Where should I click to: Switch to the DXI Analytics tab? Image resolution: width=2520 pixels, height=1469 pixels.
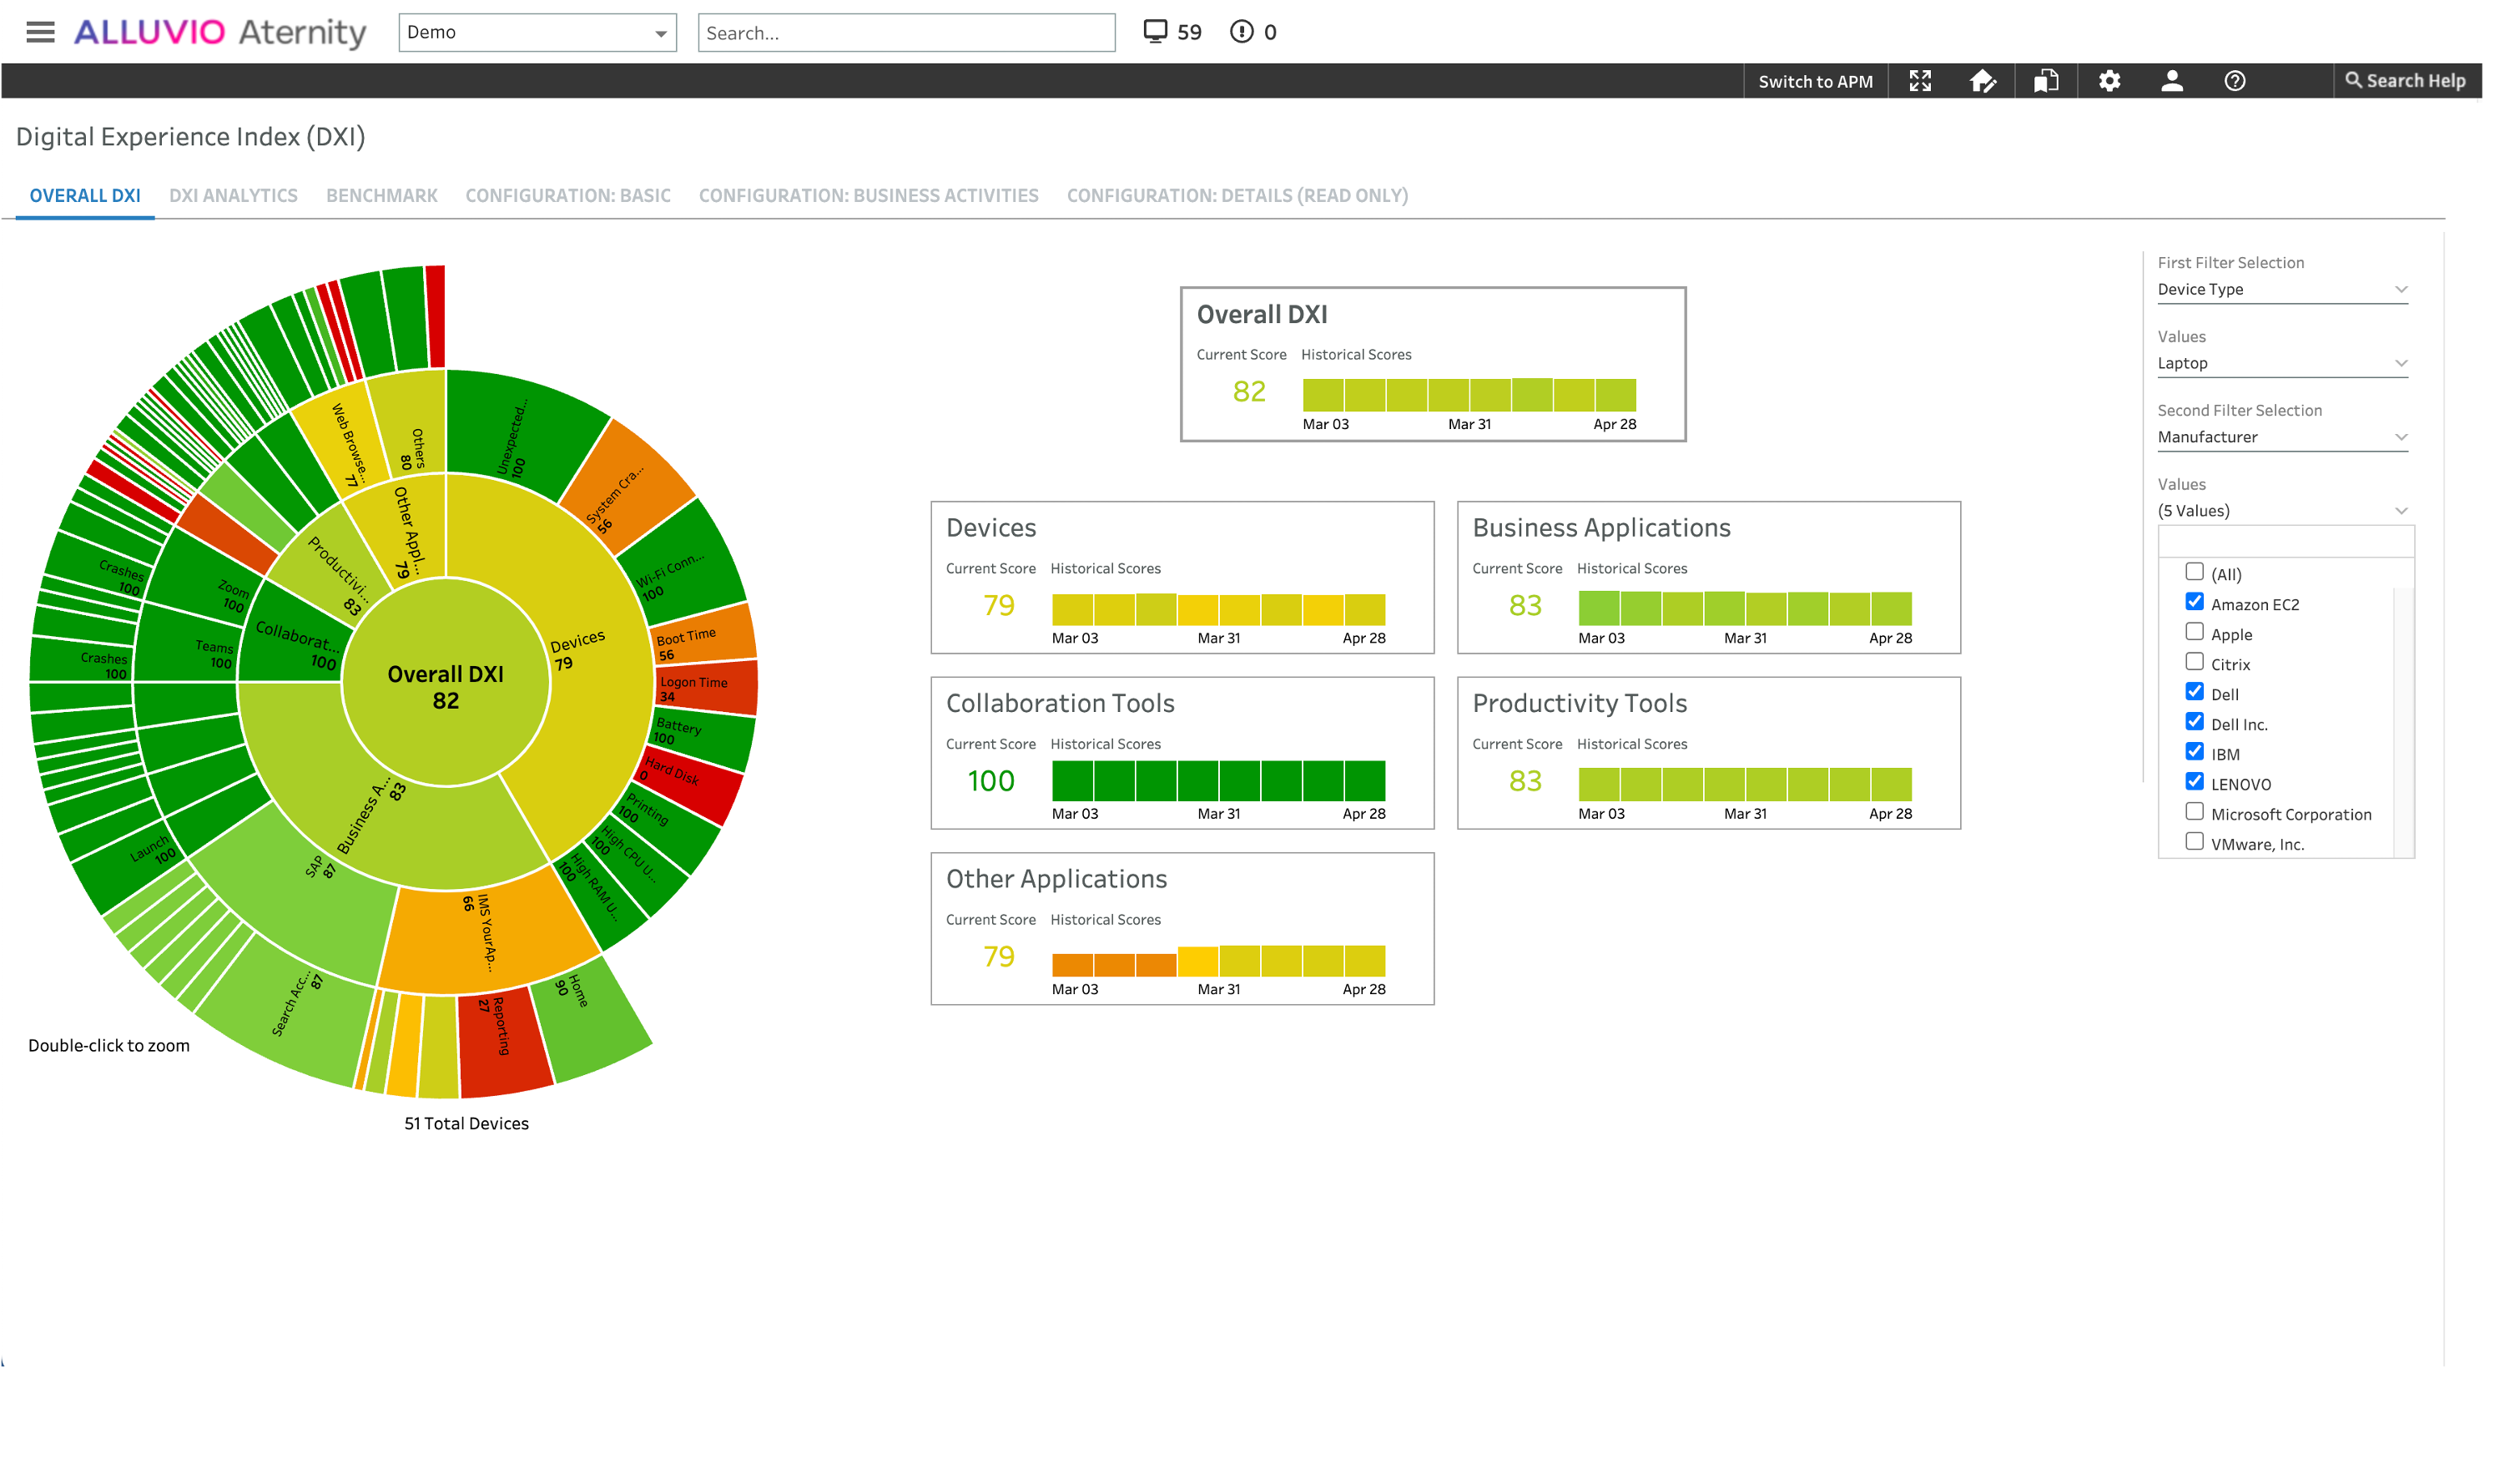tap(233, 196)
